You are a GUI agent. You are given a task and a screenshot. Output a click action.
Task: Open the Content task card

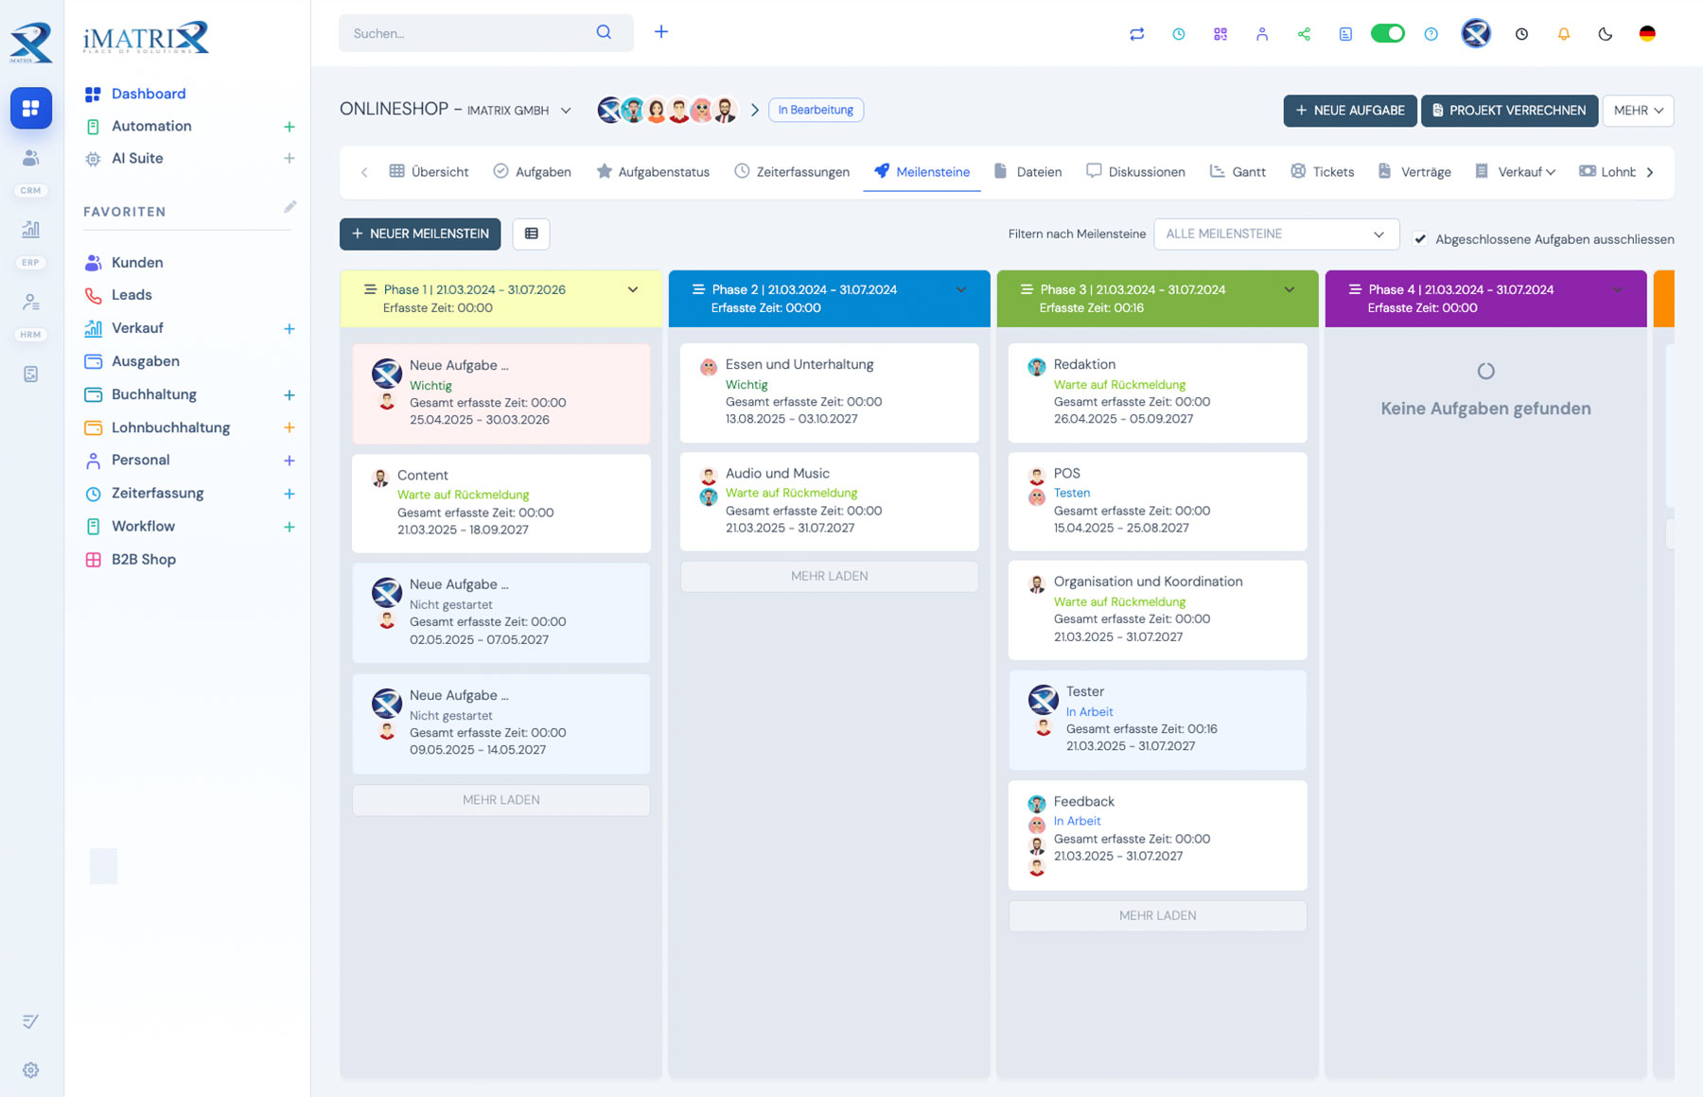pos(501,503)
